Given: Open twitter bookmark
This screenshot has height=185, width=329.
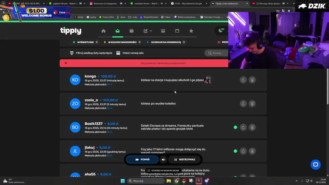Looking at the screenshot, I should [x=79, y=17].
